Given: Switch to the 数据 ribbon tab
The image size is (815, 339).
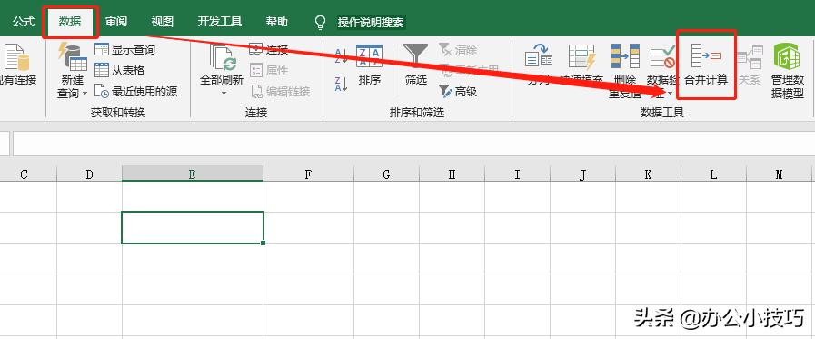Looking at the screenshot, I should point(70,22).
